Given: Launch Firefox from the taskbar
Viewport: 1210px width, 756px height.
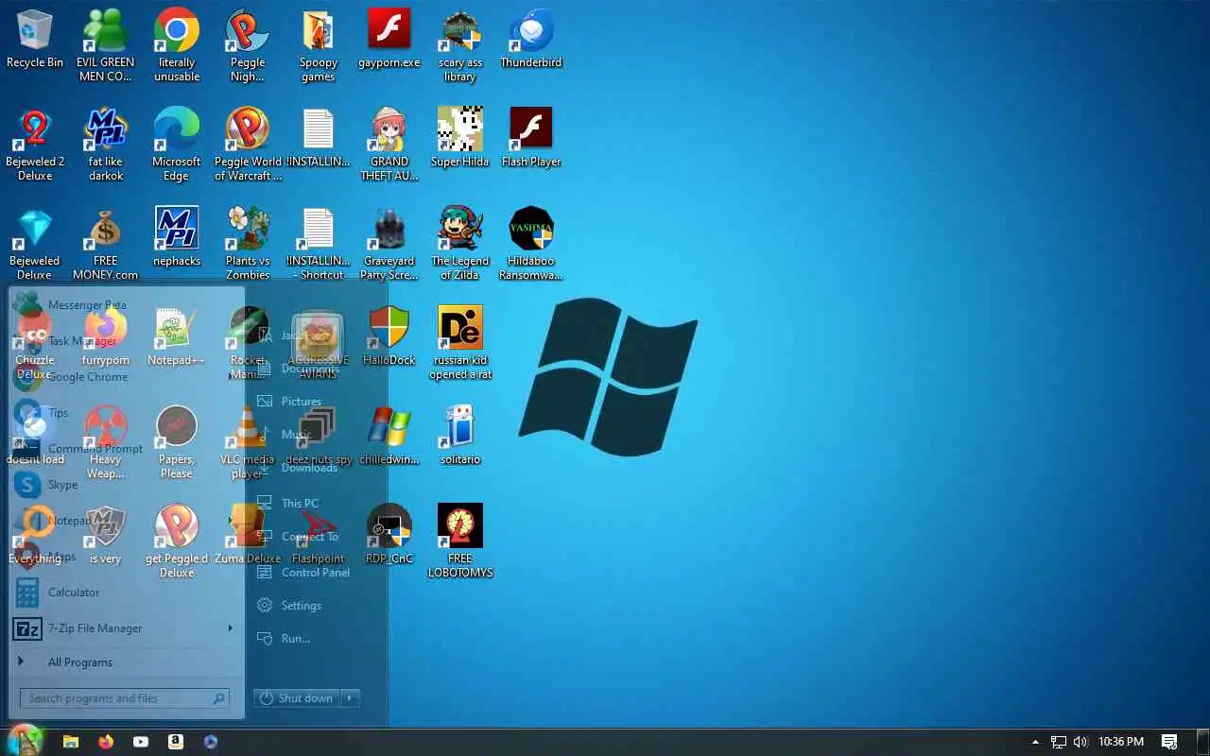Looking at the screenshot, I should point(106,742).
